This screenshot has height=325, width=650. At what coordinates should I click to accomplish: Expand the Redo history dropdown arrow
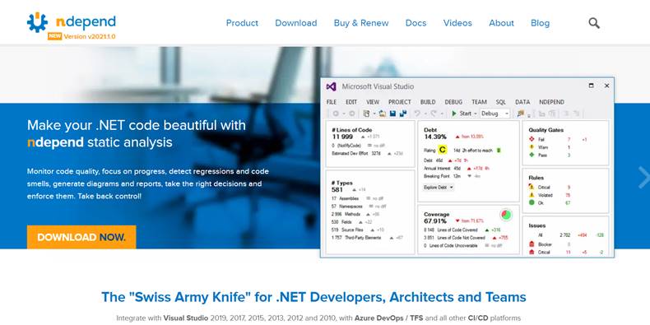coord(442,114)
